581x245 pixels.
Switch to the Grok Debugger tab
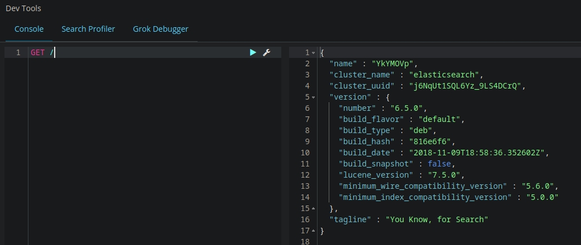(160, 29)
